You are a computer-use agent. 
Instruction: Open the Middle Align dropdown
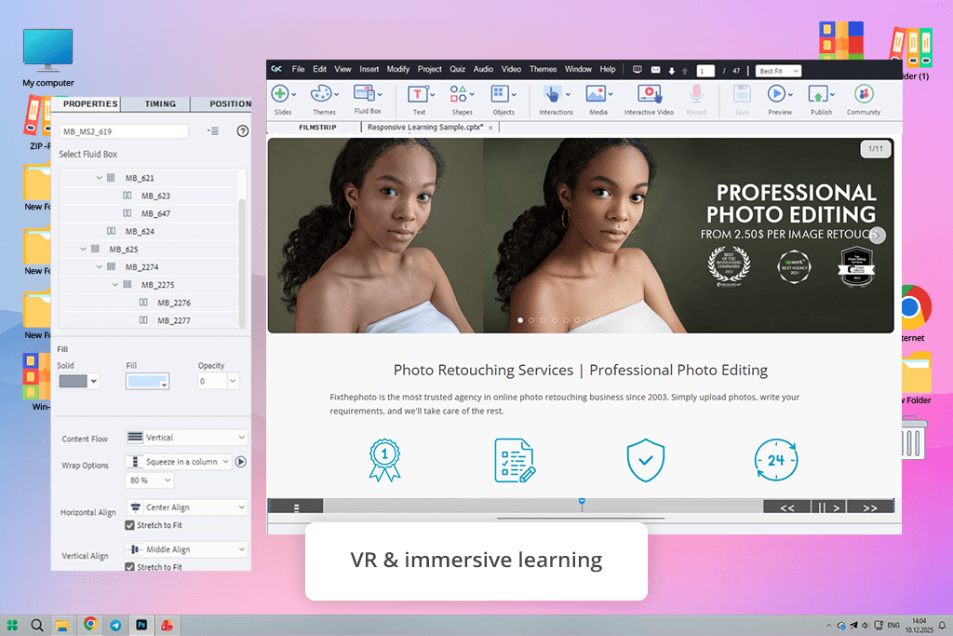coord(186,549)
